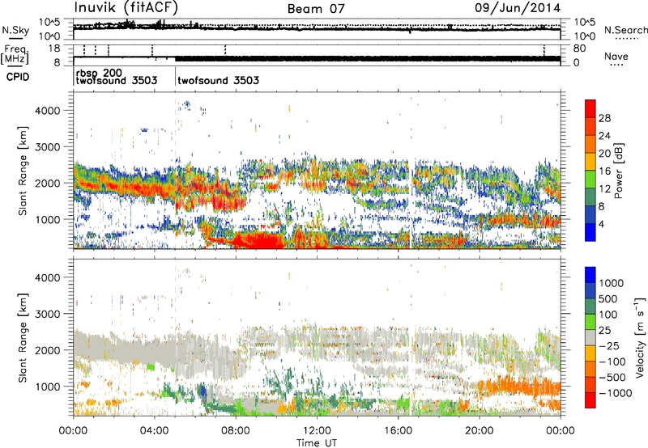Image resolution: width=648 pixels, height=448 pixels.
Task: Click the date "09/Jun/2014"
Action: [x=518, y=8]
